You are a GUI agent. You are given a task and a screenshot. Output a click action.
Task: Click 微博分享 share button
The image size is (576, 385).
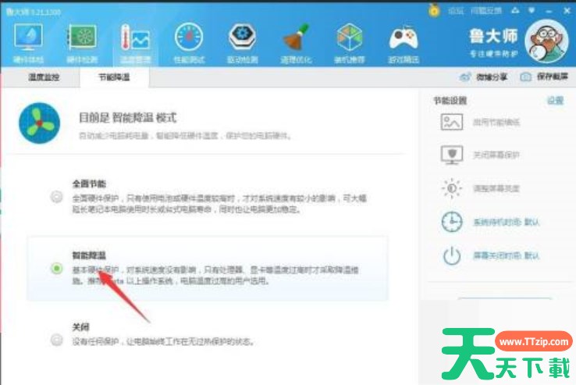[485, 77]
